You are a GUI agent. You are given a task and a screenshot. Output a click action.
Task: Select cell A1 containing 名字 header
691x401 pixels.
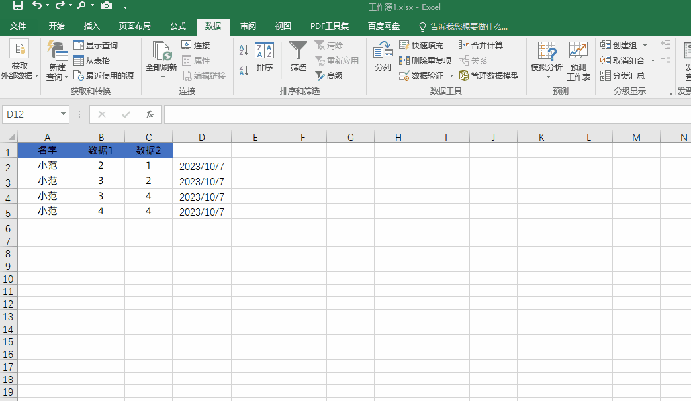(x=48, y=150)
